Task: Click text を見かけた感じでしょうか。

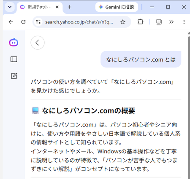Action: [65, 91]
